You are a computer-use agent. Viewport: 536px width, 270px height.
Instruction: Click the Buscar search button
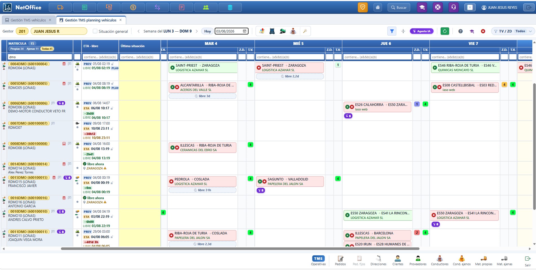[x=399, y=7]
